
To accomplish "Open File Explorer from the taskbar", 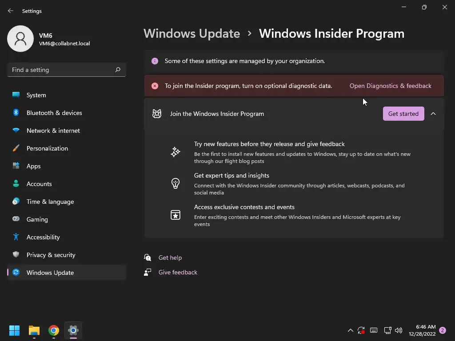I will (34, 330).
